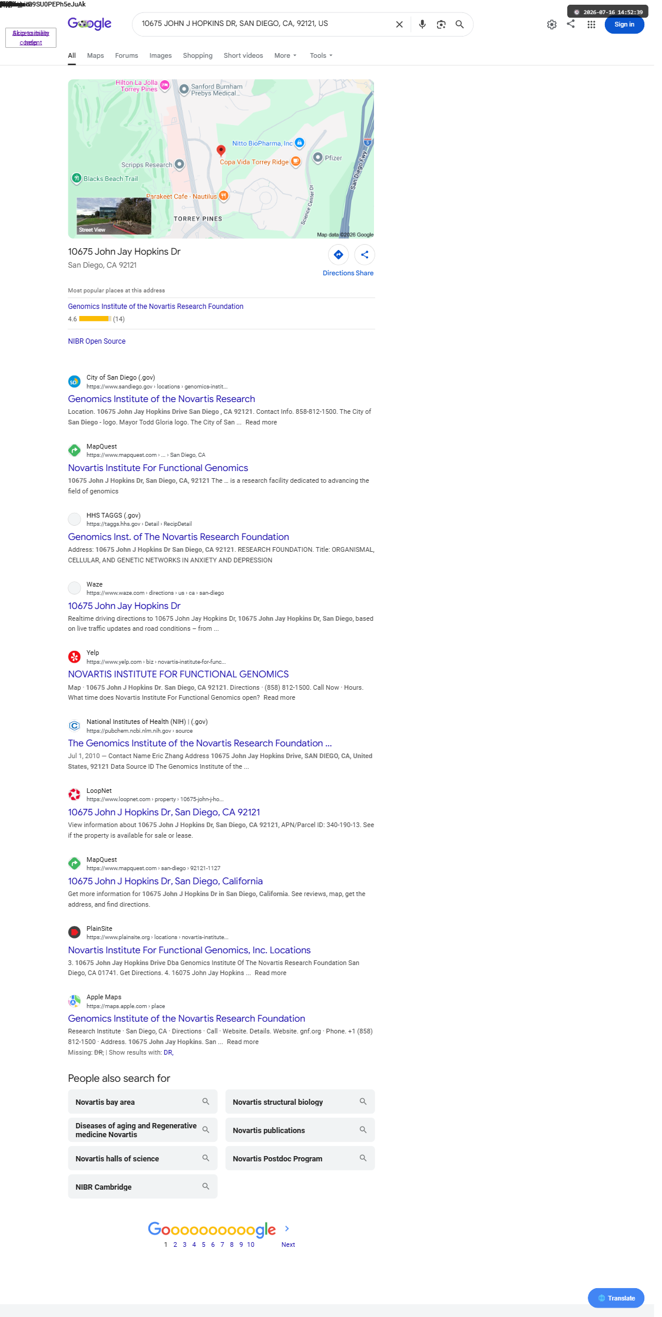This screenshot has height=1317, width=662.
Task: Switch to the Short videos tab
Action: pos(243,55)
